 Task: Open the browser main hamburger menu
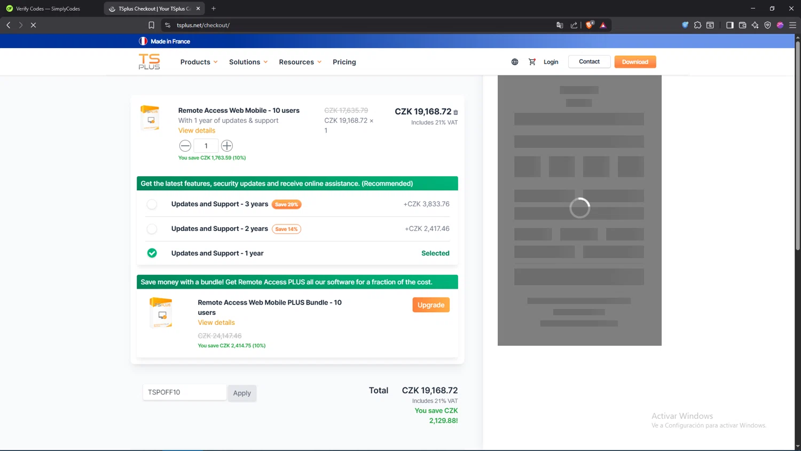coord(792,25)
